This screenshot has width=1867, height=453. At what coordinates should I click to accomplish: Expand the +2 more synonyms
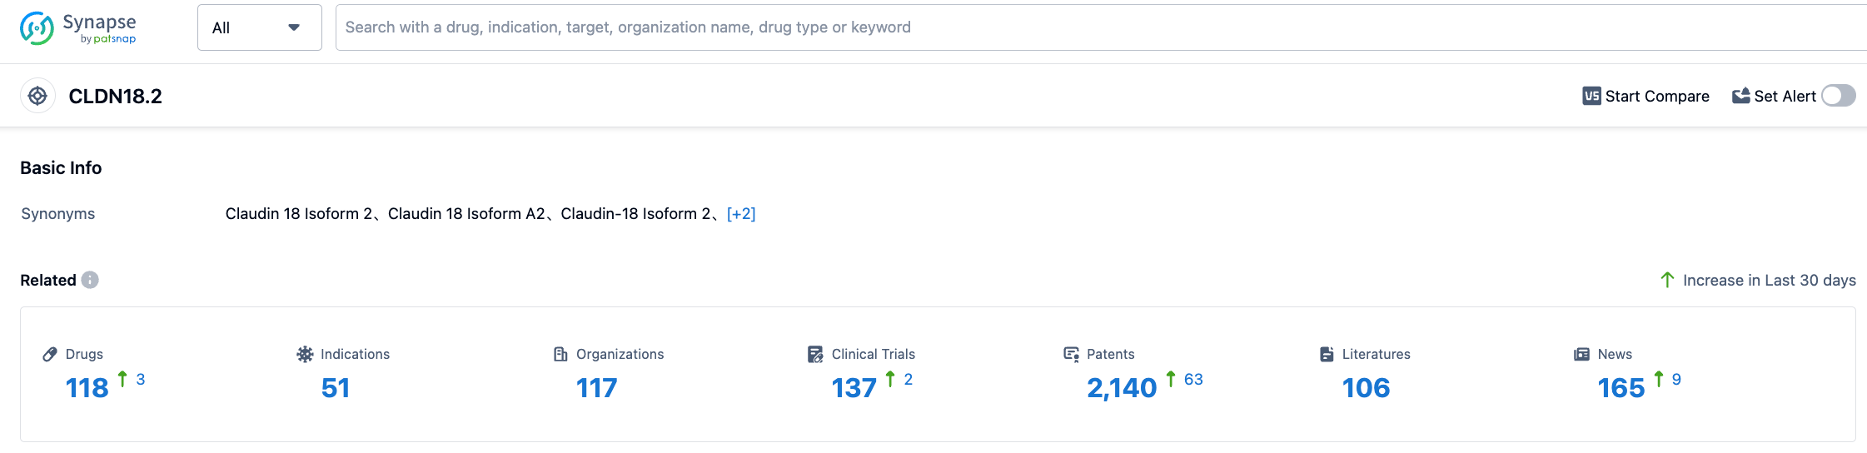click(x=740, y=214)
